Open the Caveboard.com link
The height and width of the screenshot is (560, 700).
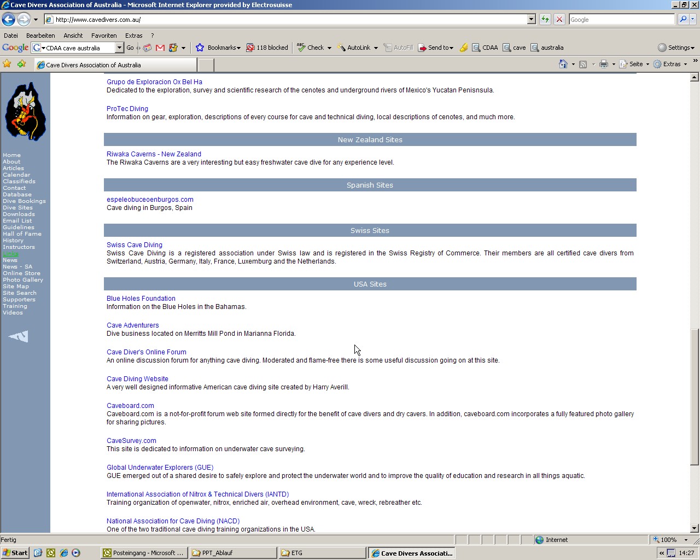click(x=130, y=406)
